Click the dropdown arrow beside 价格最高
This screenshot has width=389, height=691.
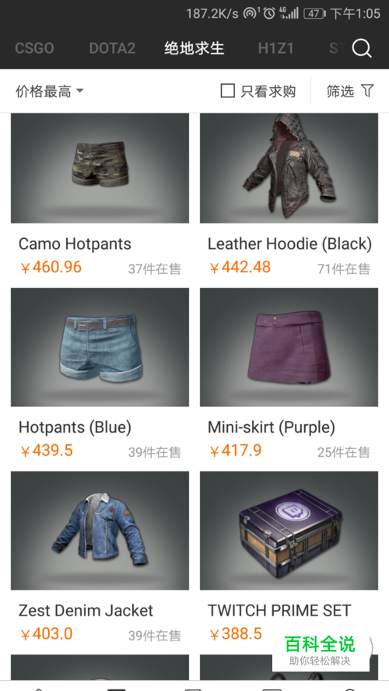[x=79, y=91]
